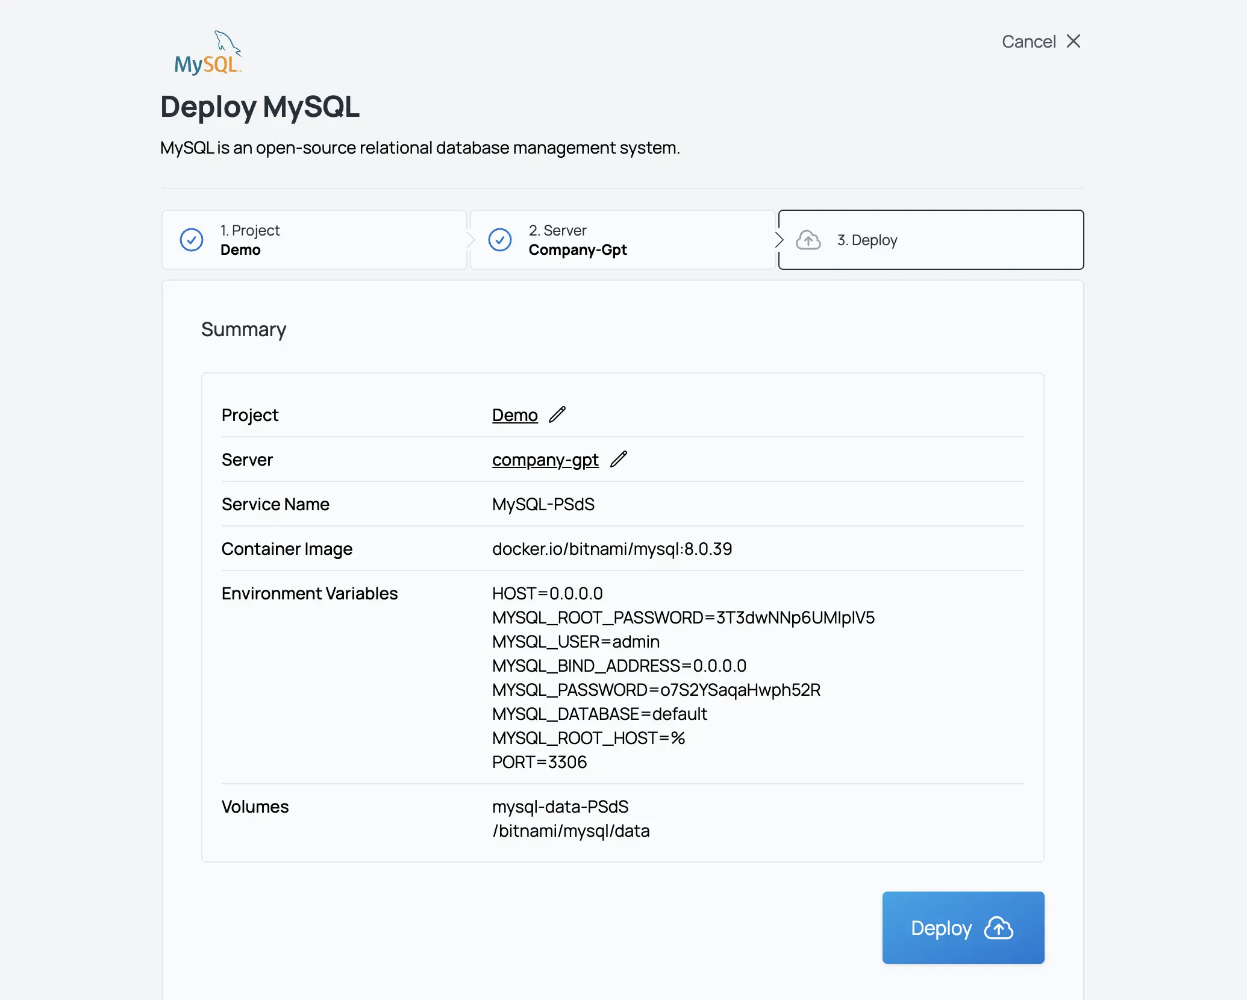The height and width of the screenshot is (1000, 1247).
Task: Click MYSQL_BIND_ADDRESS=0.0.0.0 variable
Action: [619, 666]
